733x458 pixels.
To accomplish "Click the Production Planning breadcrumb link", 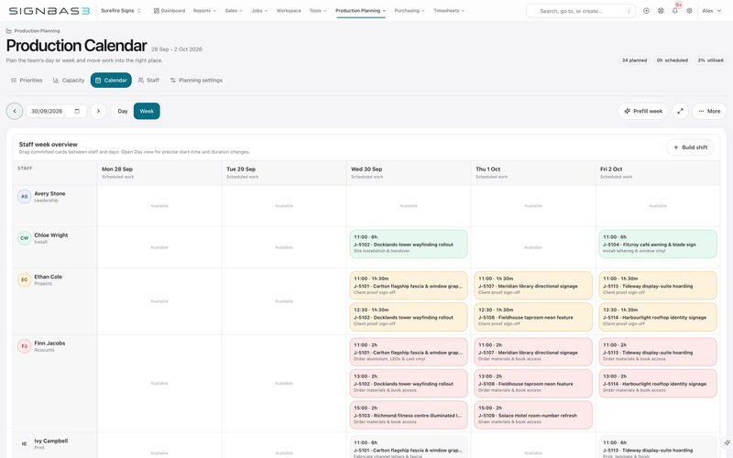I will point(37,31).
